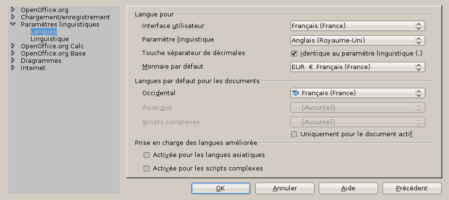Click the Aide button
The width and height of the screenshot is (449, 200).
[x=348, y=188]
